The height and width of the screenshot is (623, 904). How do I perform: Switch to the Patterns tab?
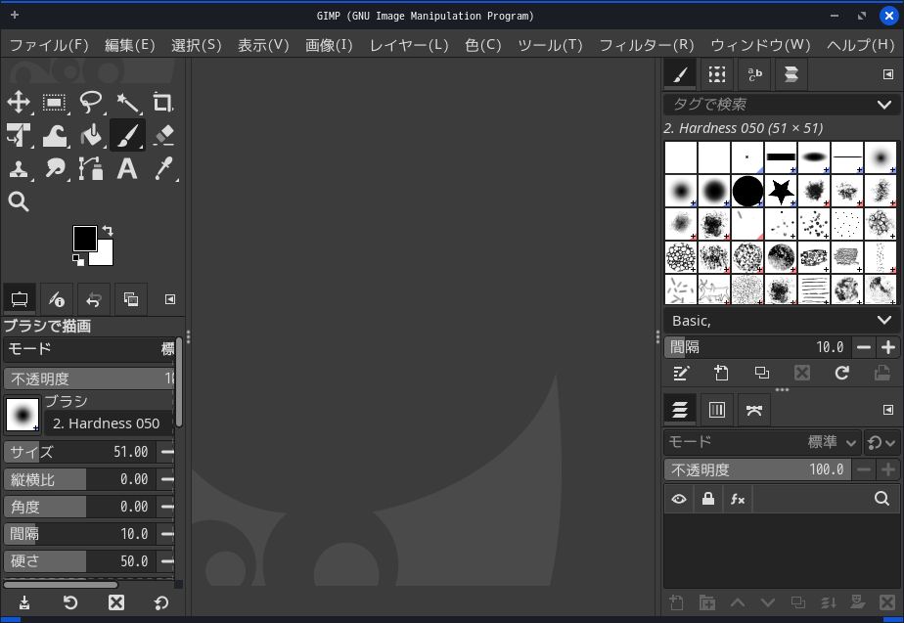(x=717, y=74)
